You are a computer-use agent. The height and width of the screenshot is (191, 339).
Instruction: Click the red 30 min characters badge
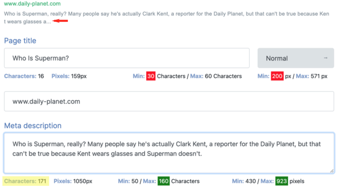tap(151, 76)
